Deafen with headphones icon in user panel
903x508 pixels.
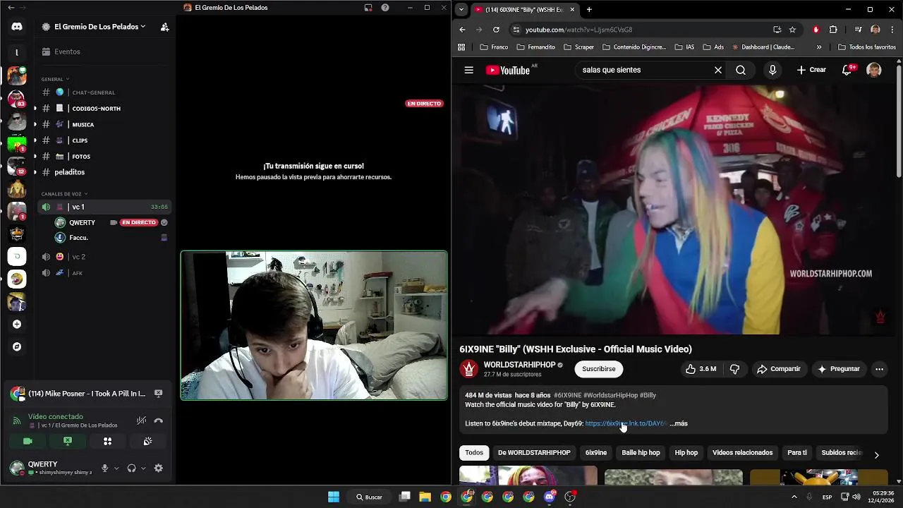point(131,468)
